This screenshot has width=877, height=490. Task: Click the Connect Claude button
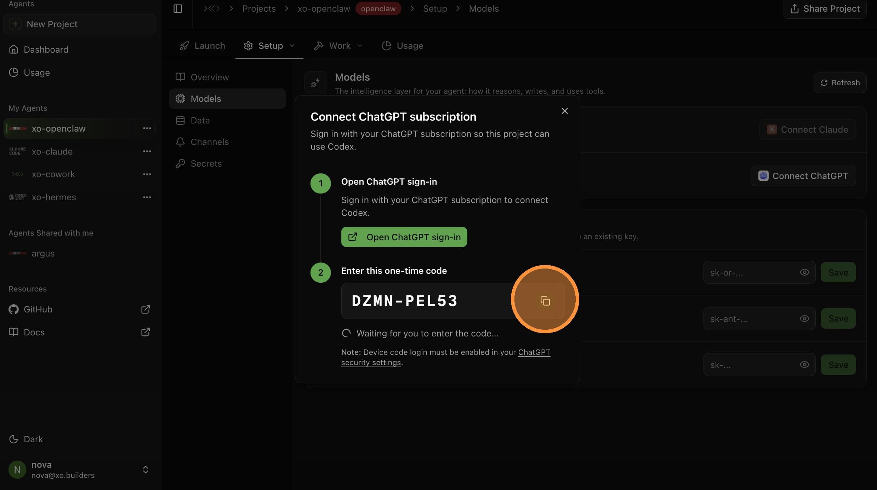pyautogui.click(x=807, y=129)
